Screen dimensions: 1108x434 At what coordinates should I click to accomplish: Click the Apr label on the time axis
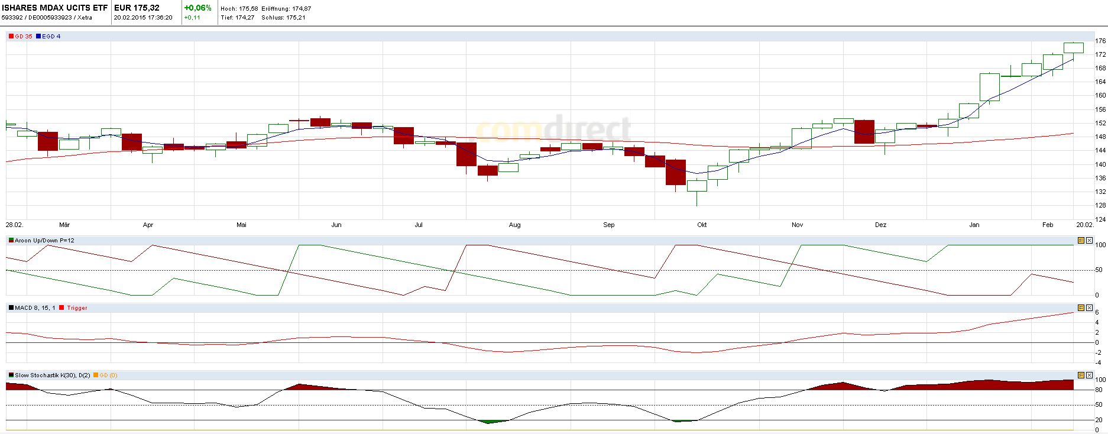148,225
